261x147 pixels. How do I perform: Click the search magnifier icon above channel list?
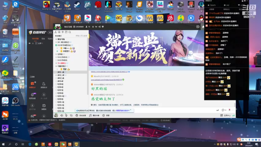coord(70,32)
